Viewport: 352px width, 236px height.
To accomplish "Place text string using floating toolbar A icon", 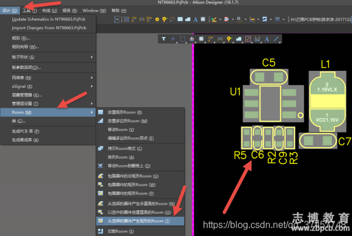I will click(x=267, y=39).
